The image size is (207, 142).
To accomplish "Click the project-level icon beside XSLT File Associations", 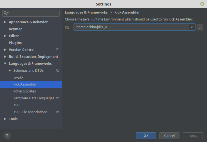I will point(58,112).
